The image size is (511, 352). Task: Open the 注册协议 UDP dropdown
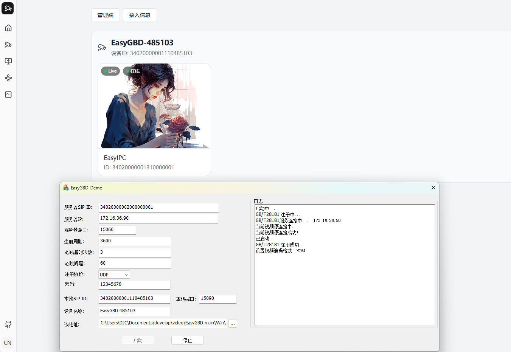(x=114, y=274)
